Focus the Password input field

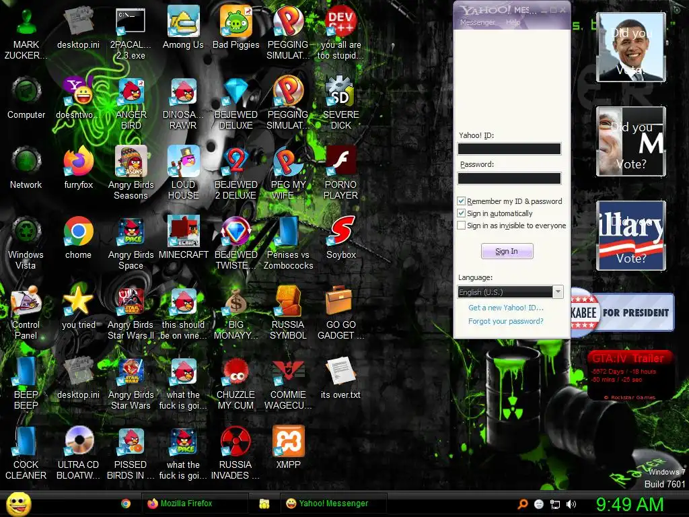(509, 178)
